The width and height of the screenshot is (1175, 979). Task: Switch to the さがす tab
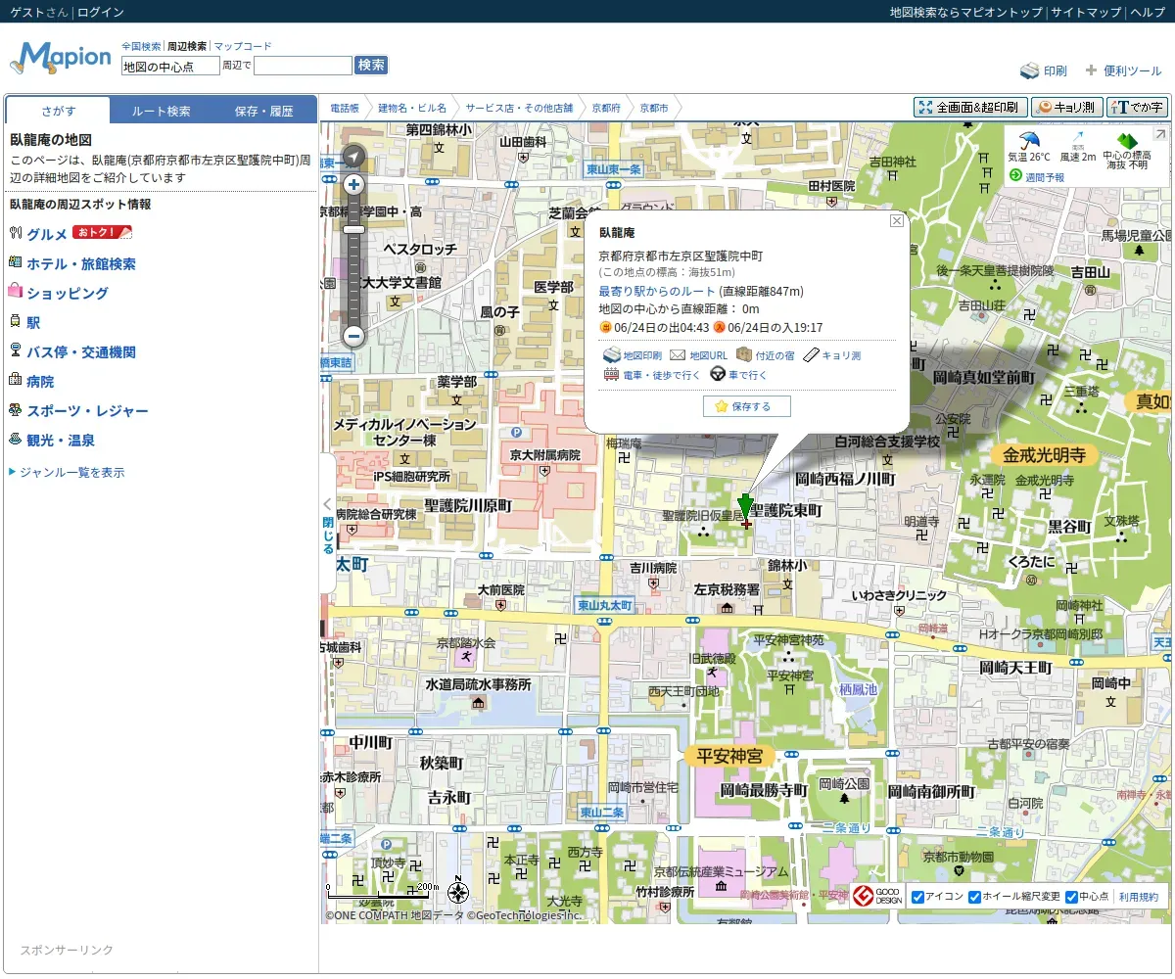58,111
